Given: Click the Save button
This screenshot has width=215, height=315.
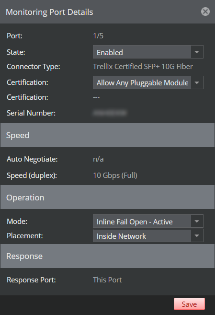Looking at the screenshot, I should click(x=189, y=304).
